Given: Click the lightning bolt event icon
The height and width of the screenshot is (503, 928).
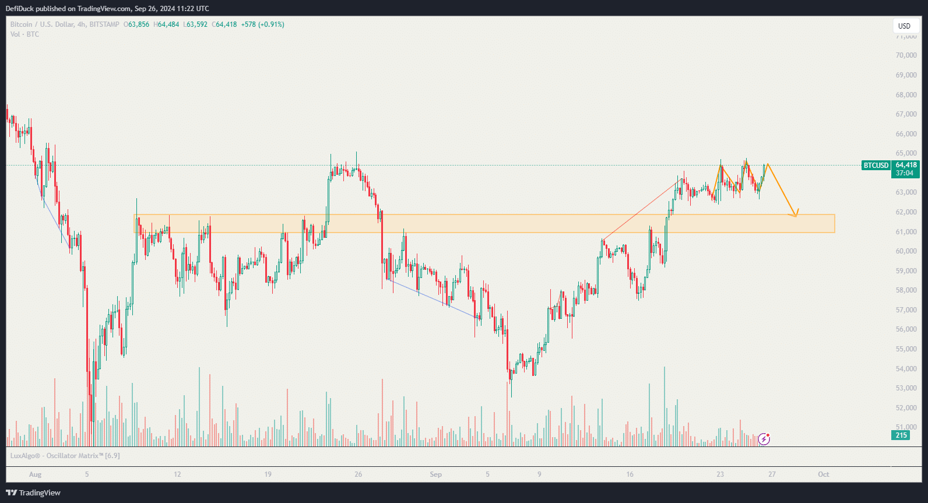Looking at the screenshot, I should 764,439.
